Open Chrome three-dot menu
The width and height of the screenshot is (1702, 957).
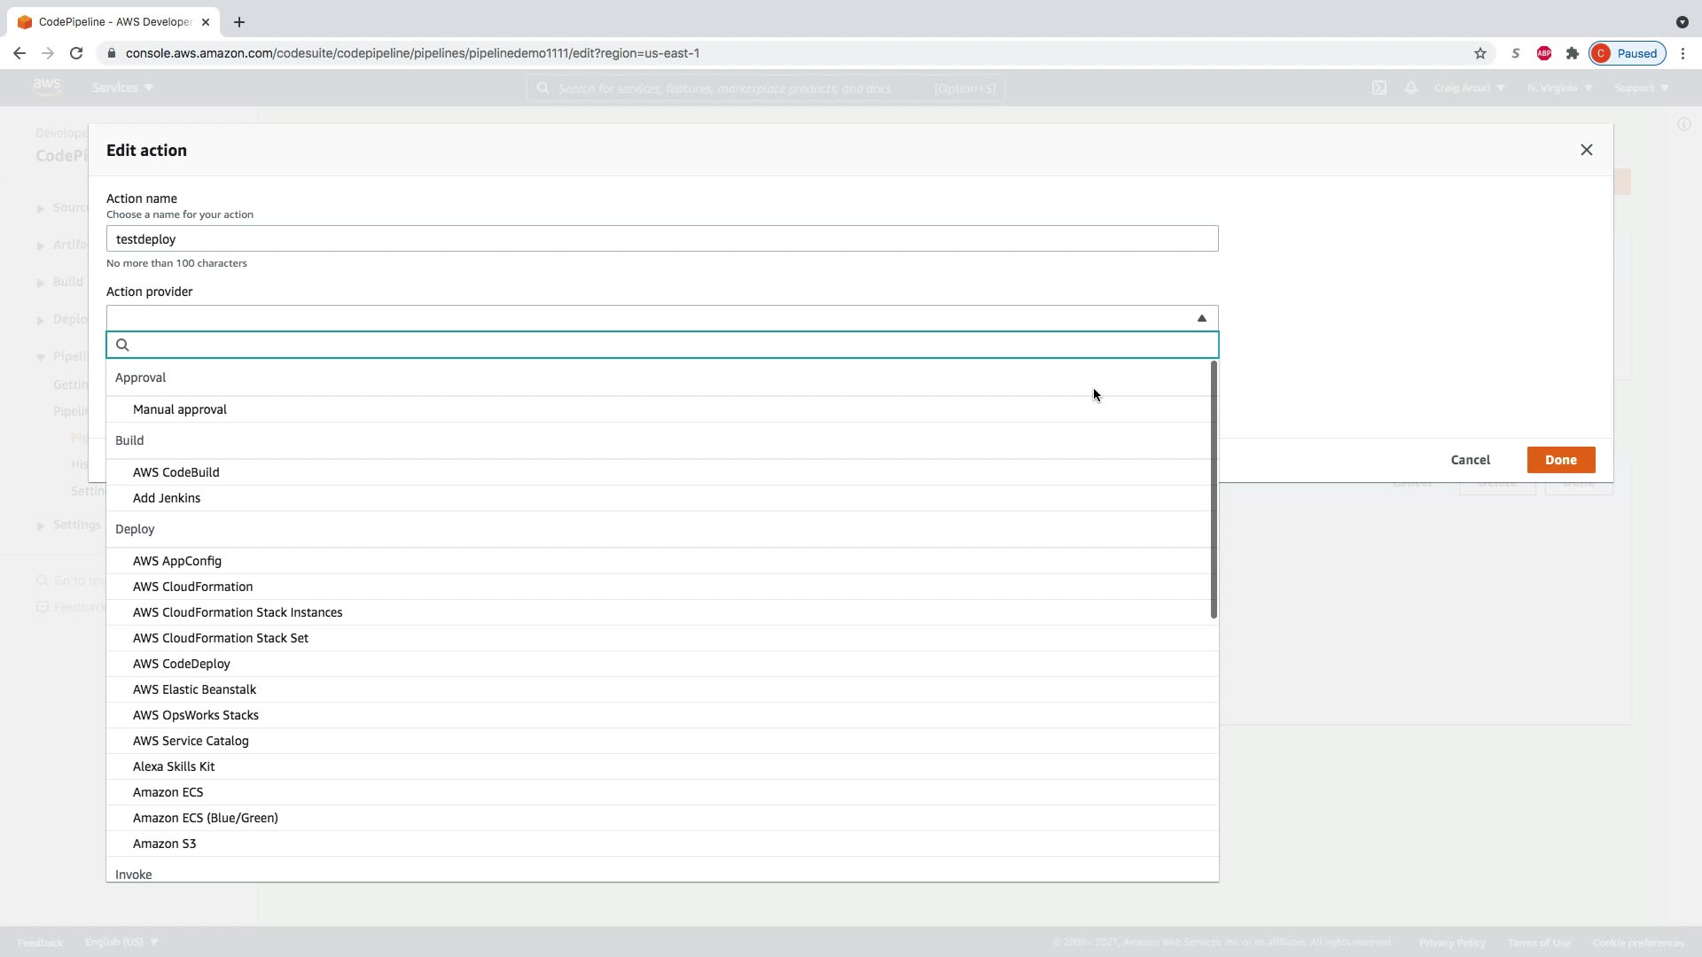tap(1682, 53)
